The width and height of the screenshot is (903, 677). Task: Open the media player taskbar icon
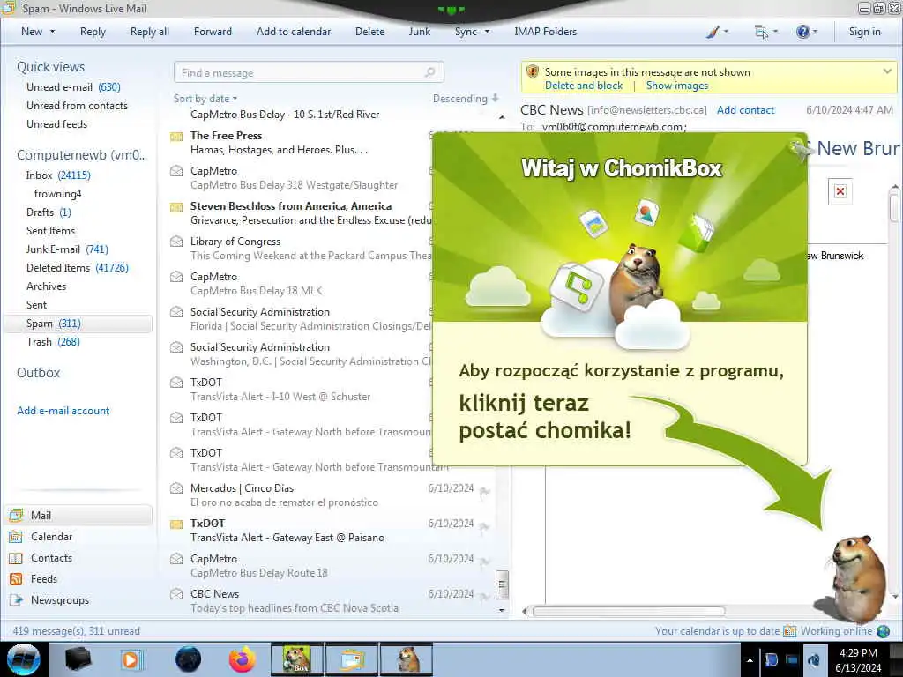[131, 659]
